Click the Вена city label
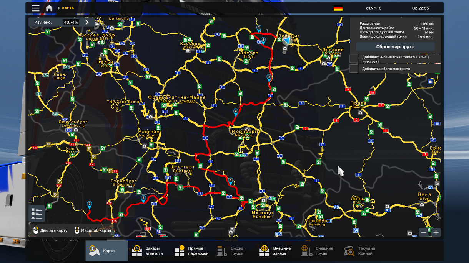The height and width of the screenshot is (263, 469). [x=424, y=194]
